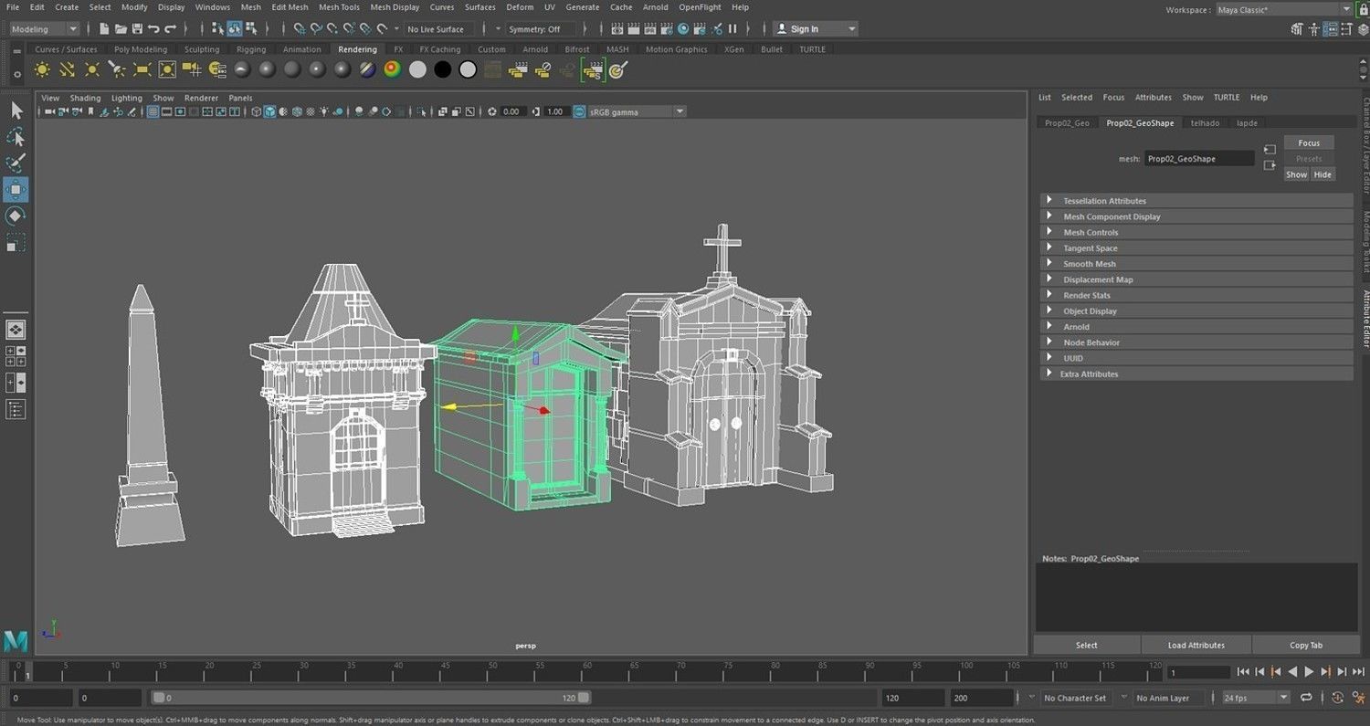Toggle the viewport grid display
This screenshot has width=1370, height=726.
(x=153, y=111)
